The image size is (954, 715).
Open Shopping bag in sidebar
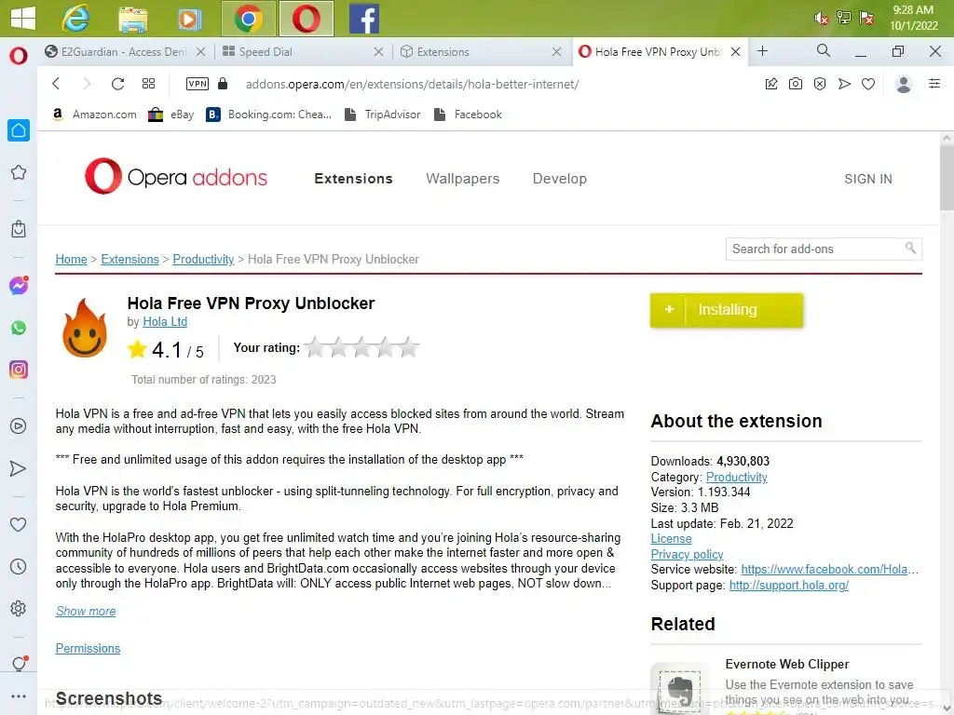(19, 229)
